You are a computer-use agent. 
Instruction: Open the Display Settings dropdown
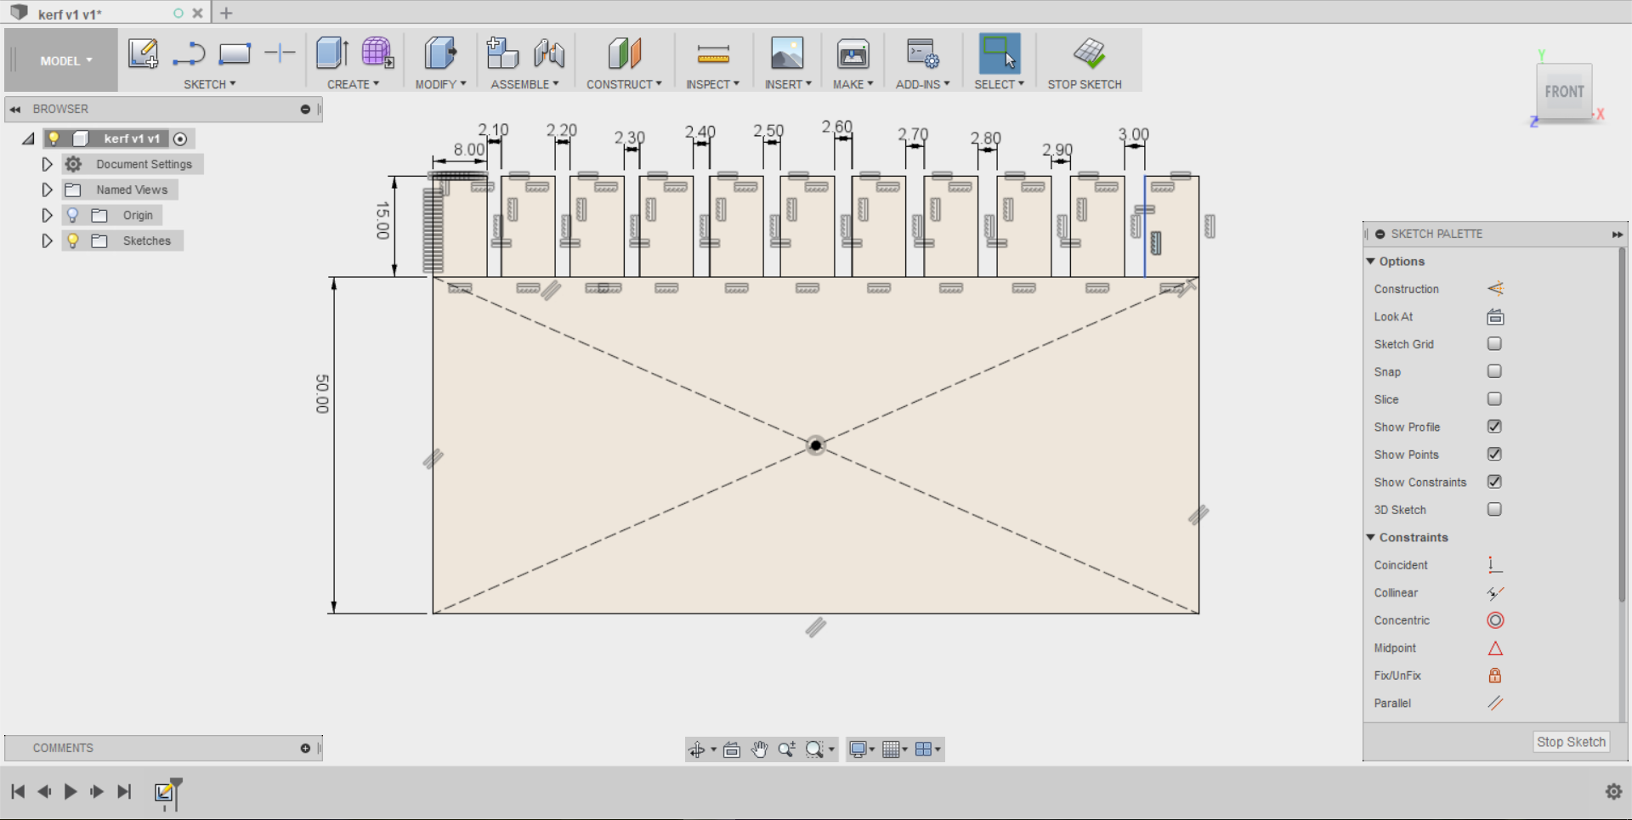coord(862,749)
